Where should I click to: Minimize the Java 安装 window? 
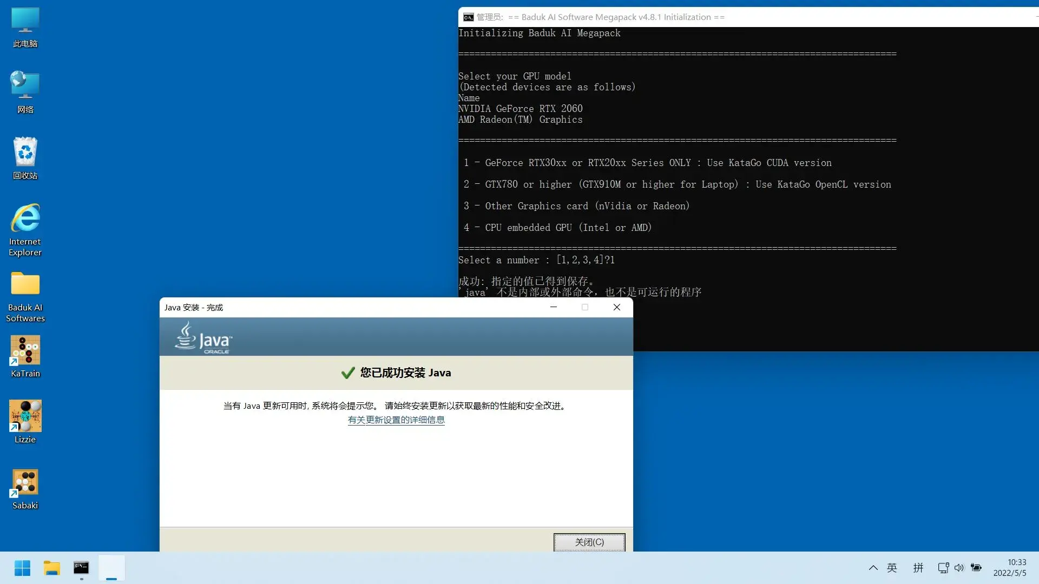[553, 307]
